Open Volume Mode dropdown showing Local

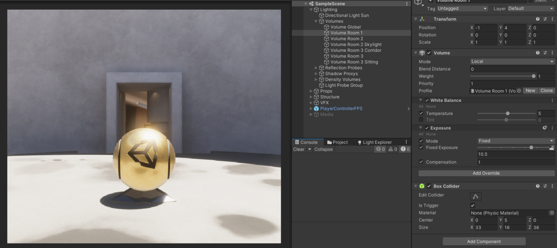click(512, 62)
